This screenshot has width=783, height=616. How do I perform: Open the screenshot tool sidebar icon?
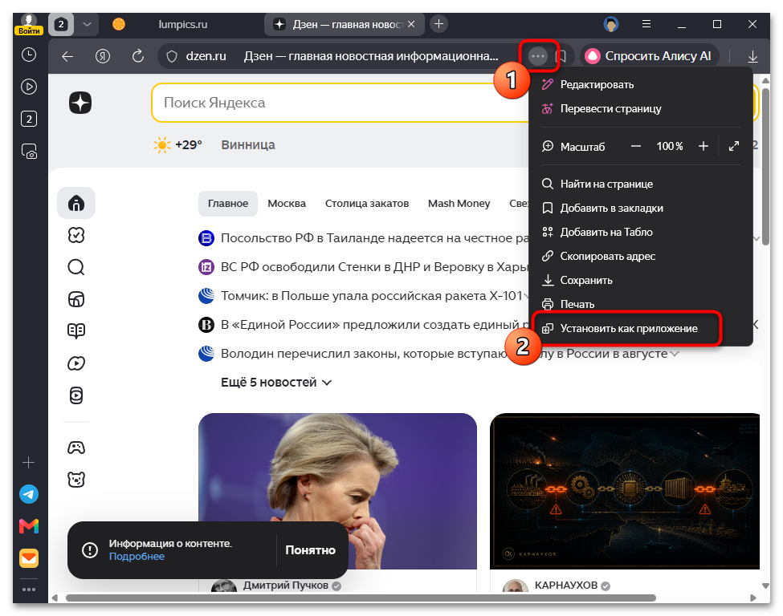pyautogui.click(x=29, y=151)
